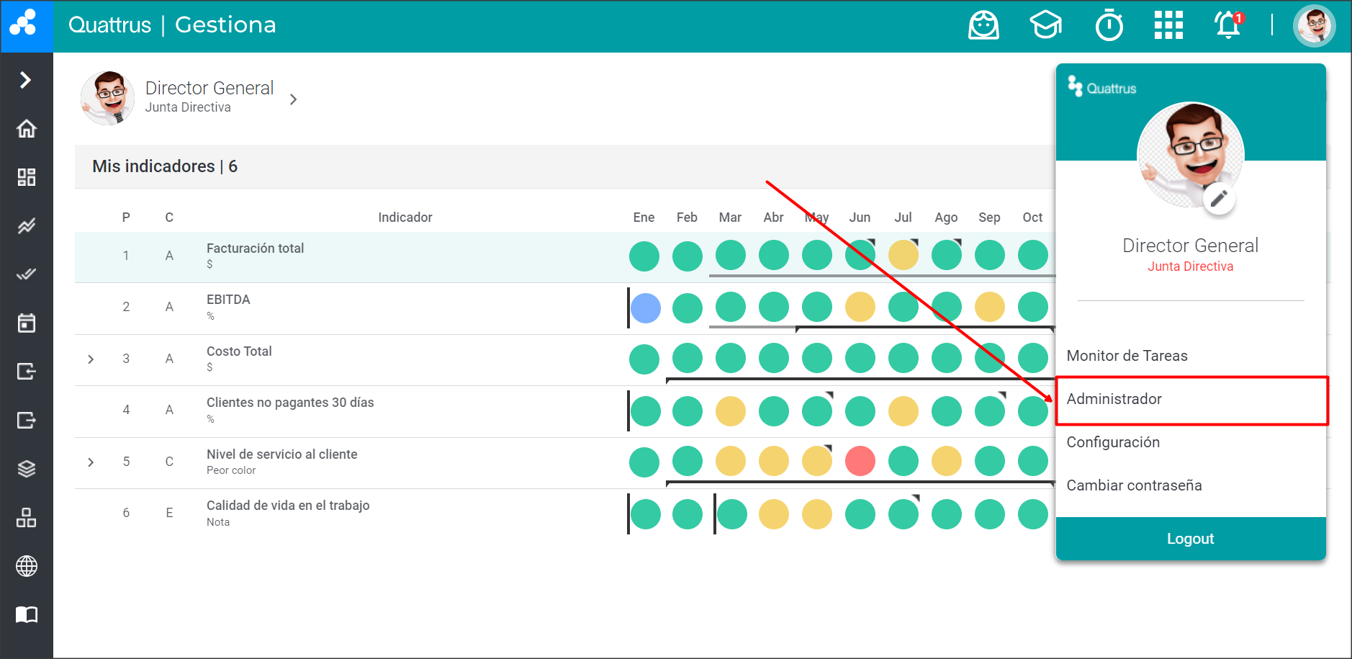Open the Director General position chevron
Viewport: 1352px width, 659px height.
click(x=293, y=99)
